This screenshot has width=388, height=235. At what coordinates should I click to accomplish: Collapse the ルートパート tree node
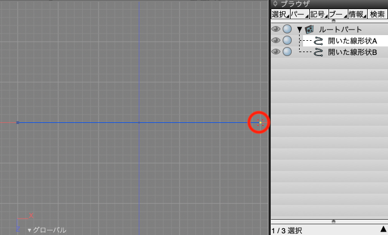click(x=300, y=29)
